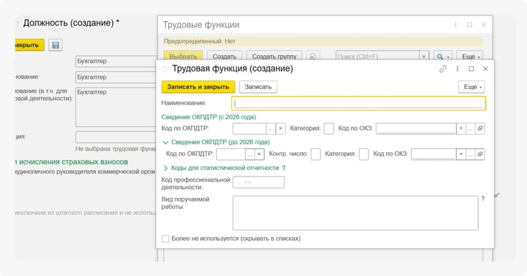The height and width of the screenshot is (276, 527).
Task: Expand Коды для статистической отчетности section
Action: [x=165, y=168]
